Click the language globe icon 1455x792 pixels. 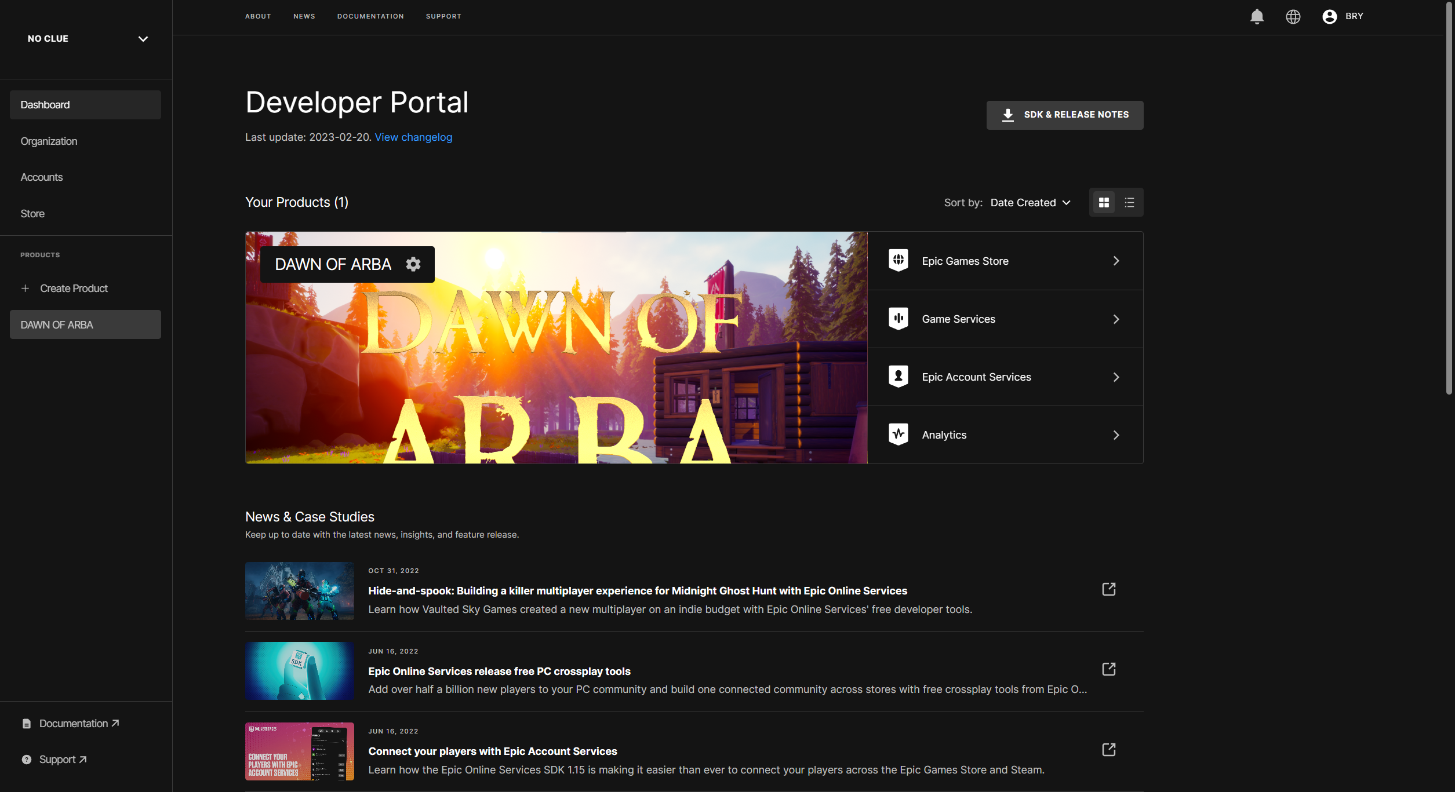click(x=1293, y=16)
